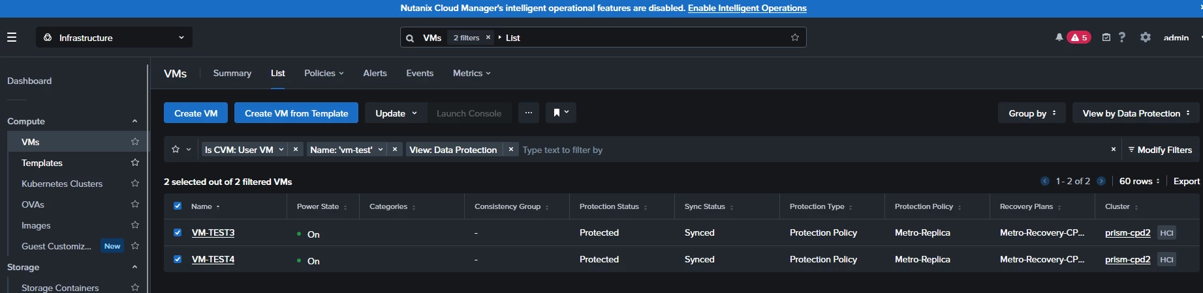Image resolution: width=1203 pixels, height=293 pixels.
Task: Click the Modify Filters button
Action: click(x=1161, y=149)
